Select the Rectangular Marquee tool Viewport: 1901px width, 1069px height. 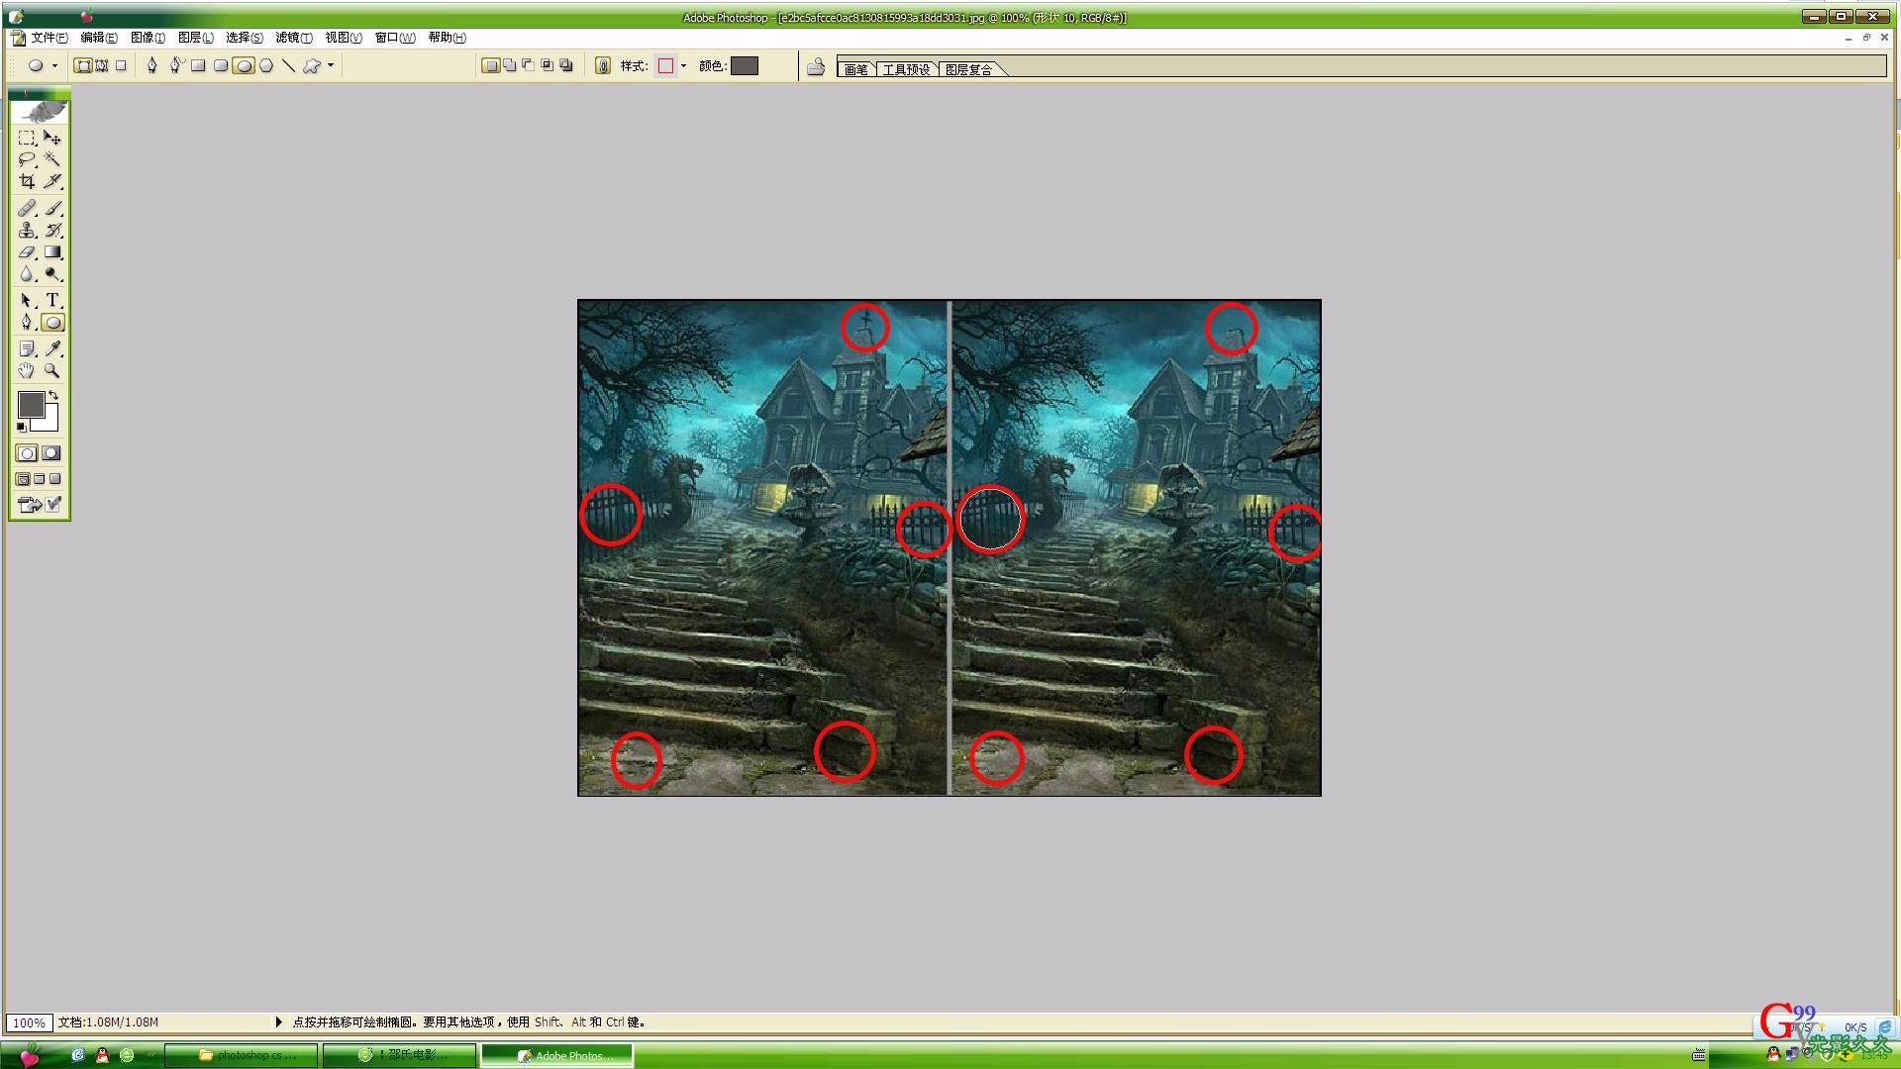(x=27, y=138)
